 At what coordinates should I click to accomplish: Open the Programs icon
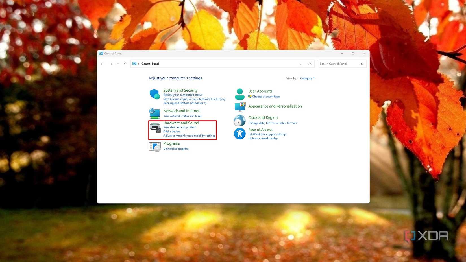coord(154,147)
